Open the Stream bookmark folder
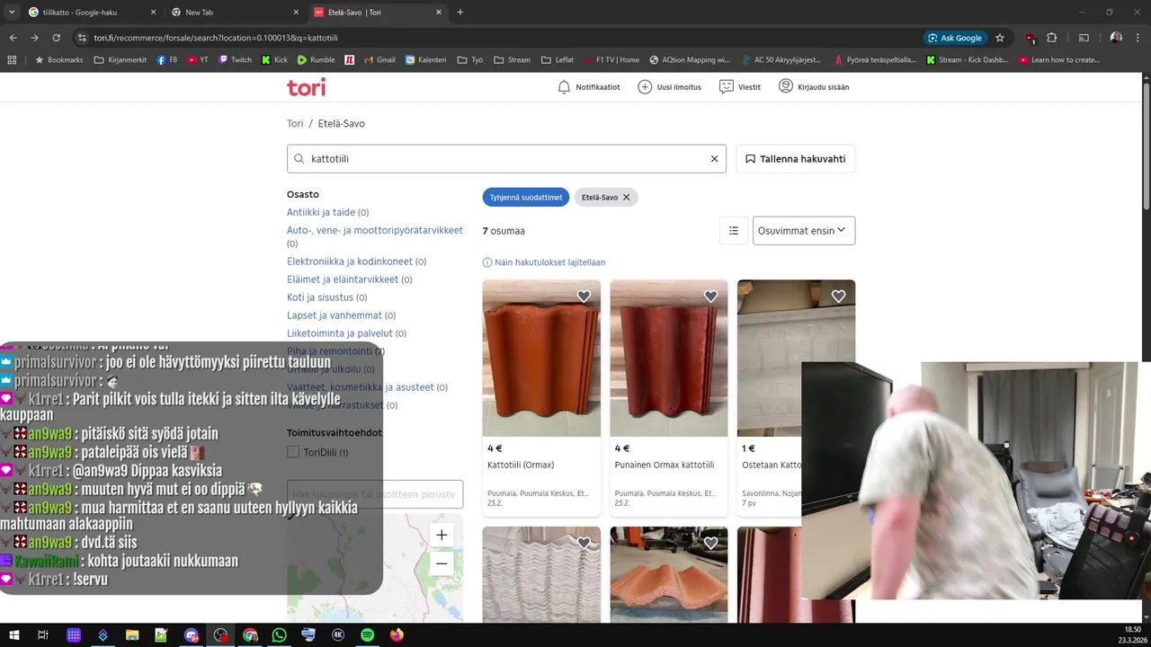The width and height of the screenshot is (1151, 647). (512, 60)
